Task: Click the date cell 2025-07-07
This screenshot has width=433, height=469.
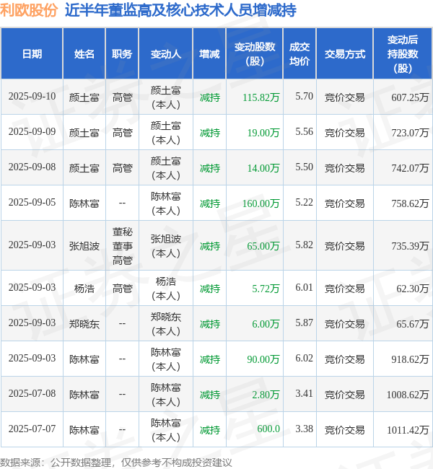Action: (x=32, y=429)
